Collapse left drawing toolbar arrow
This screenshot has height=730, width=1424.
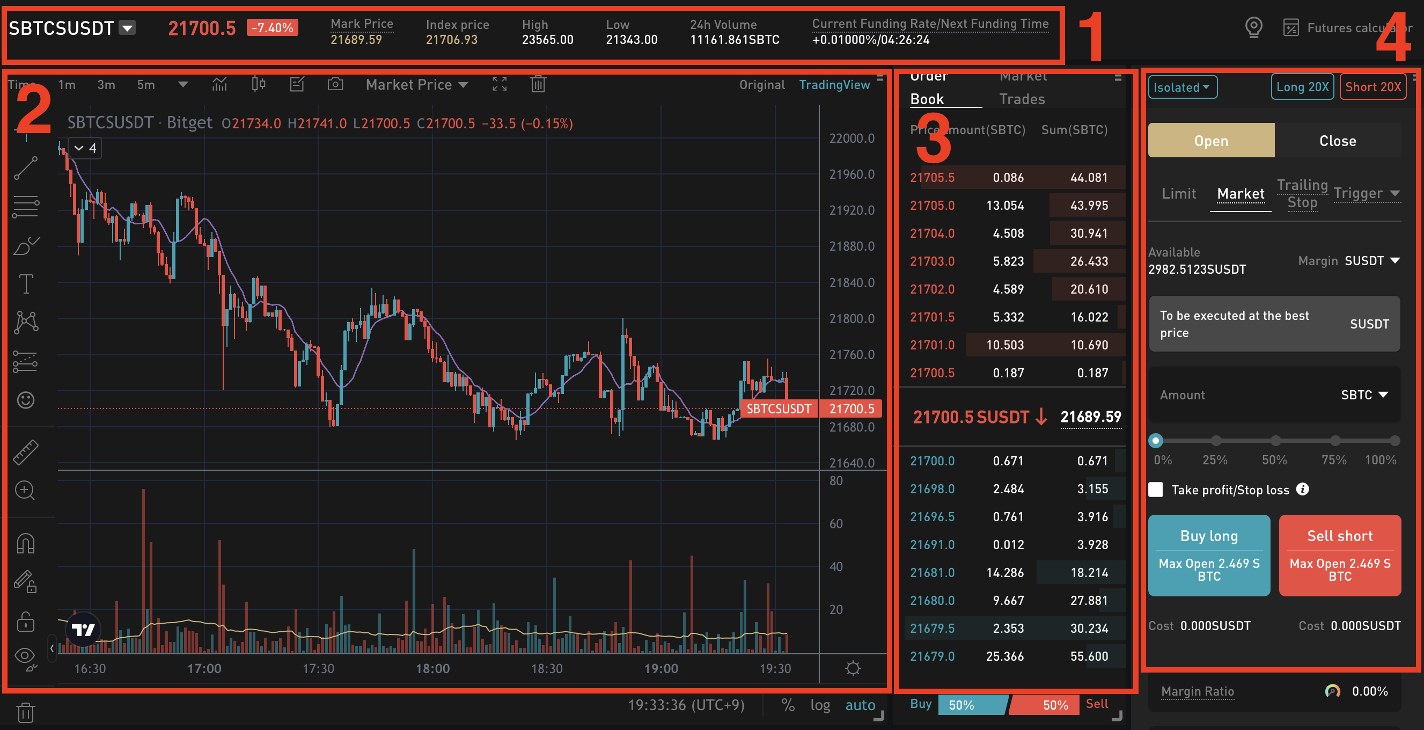pyautogui.click(x=52, y=648)
